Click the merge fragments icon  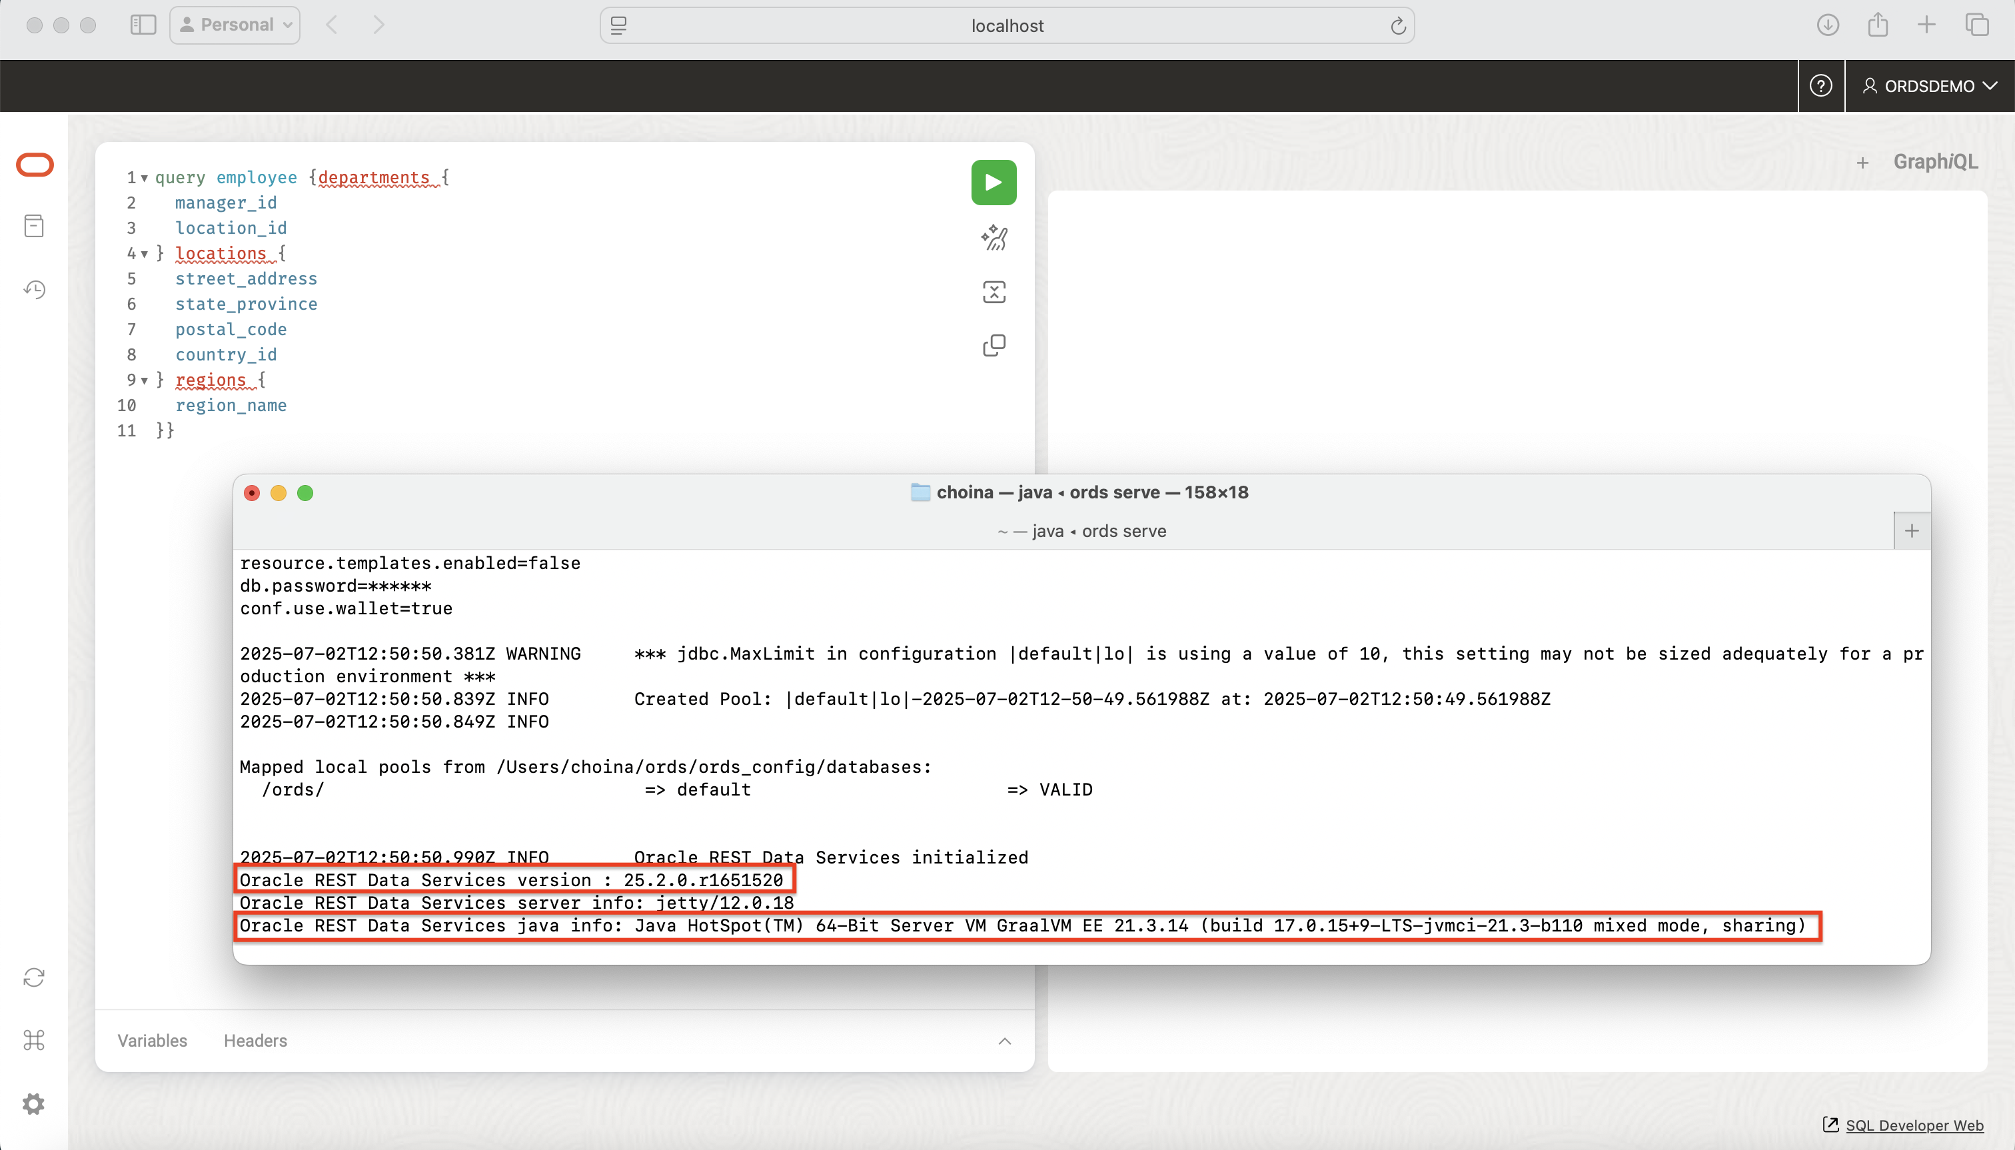(994, 292)
